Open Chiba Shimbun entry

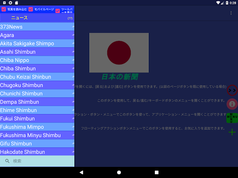[37, 69]
